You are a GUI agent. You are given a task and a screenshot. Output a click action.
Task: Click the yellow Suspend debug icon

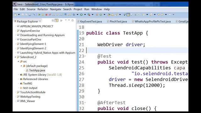click(43, 15)
